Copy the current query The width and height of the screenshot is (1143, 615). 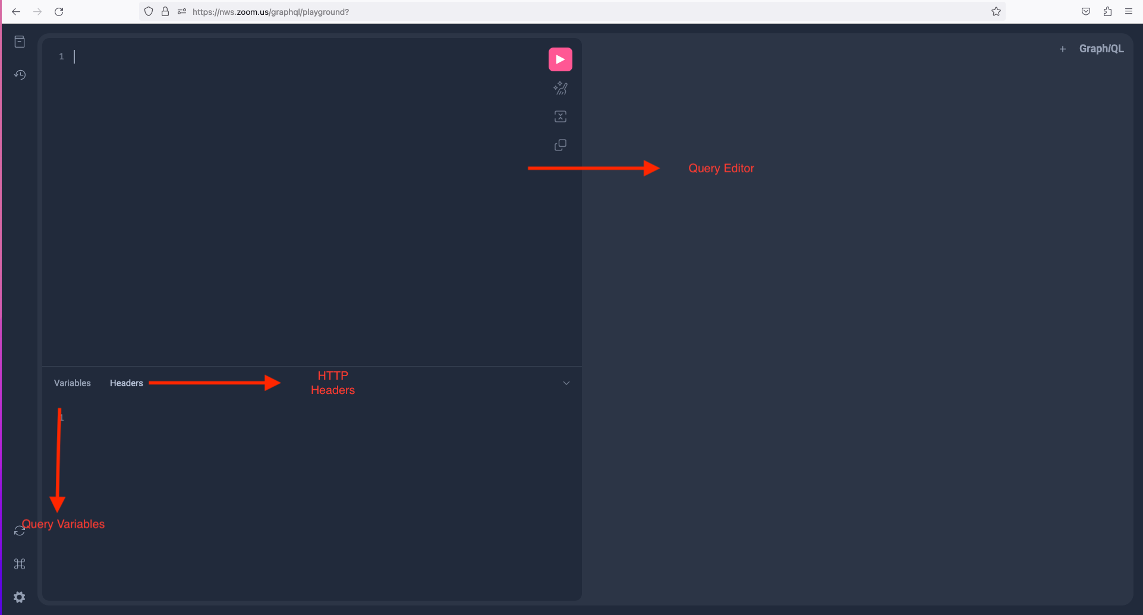(560, 144)
